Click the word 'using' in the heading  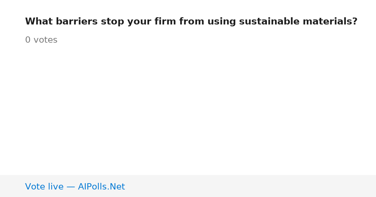click(222, 22)
